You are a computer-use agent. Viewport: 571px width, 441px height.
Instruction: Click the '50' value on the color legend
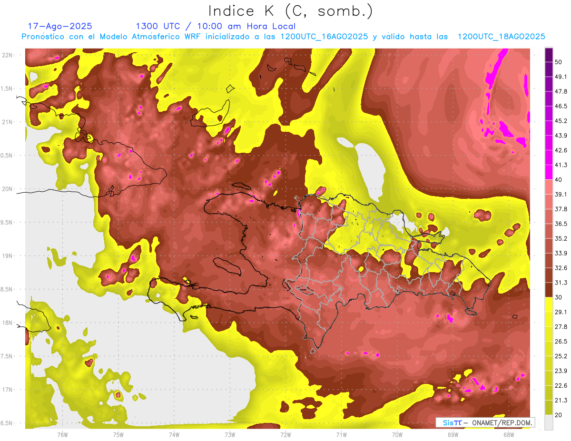click(559, 62)
